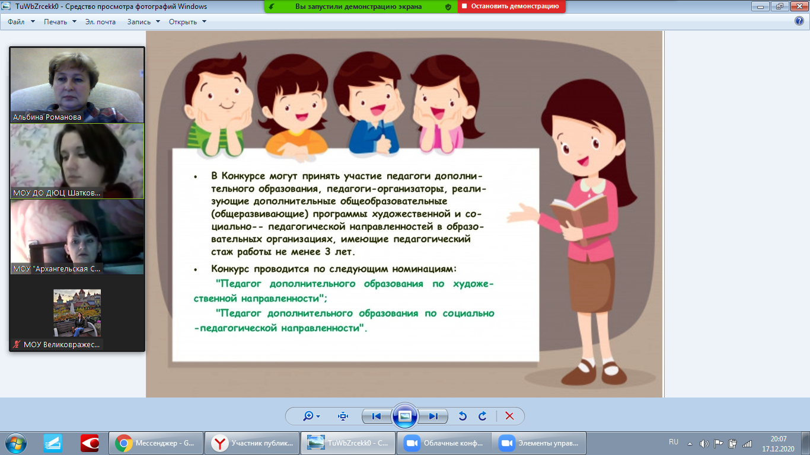This screenshot has height=455, width=810.
Task: Delete the current picture with red X
Action: (x=509, y=416)
